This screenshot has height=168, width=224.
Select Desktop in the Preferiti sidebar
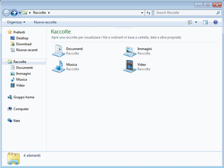[22, 38]
